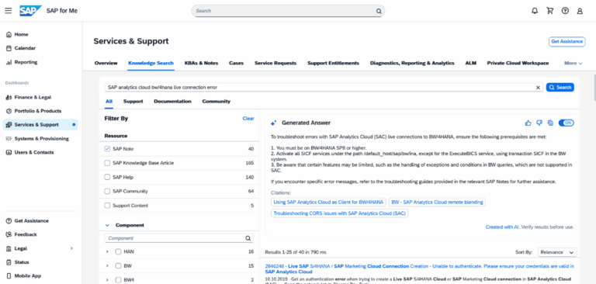Switch to KBAs & Notes tab
596x284 pixels.
tap(201, 63)
